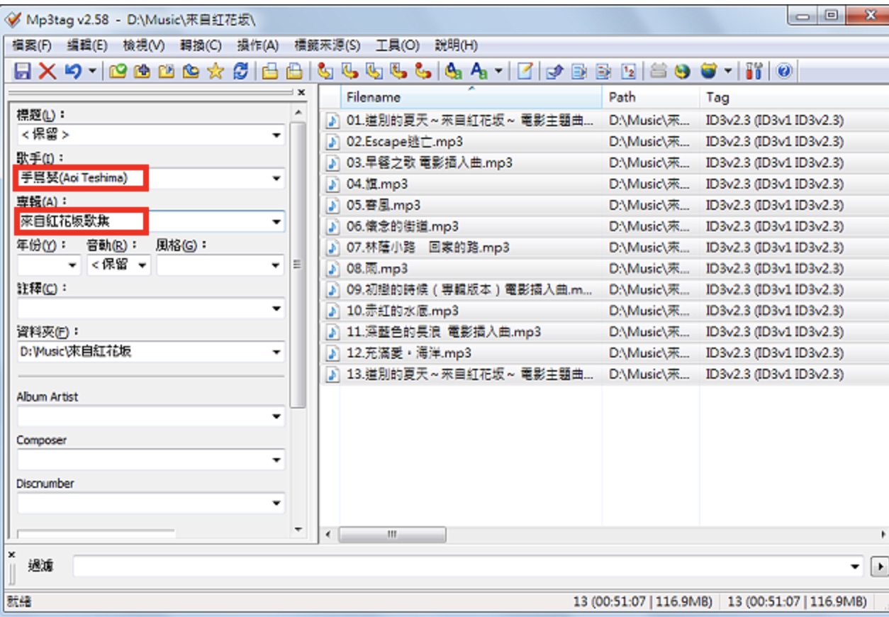Click the Change directory folder icon

click(x=118, y=71)
